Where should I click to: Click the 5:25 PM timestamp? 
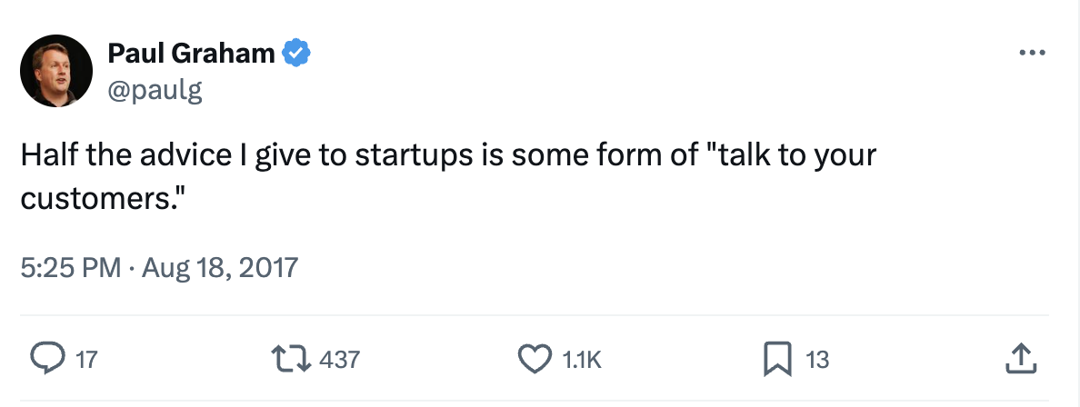click(70, 268)
